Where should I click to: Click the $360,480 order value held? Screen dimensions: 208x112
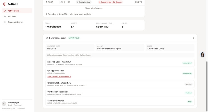click(x=102, y=27)
